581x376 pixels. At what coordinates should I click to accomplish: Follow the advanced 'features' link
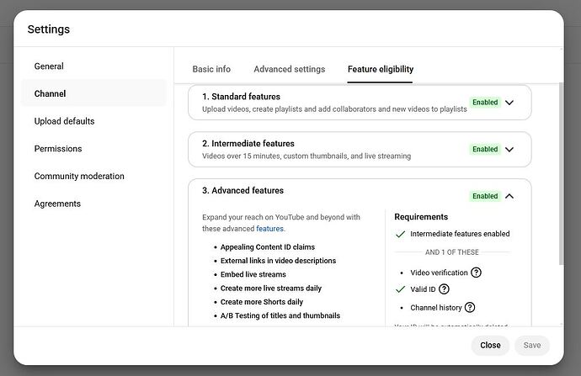pos(269,229)
